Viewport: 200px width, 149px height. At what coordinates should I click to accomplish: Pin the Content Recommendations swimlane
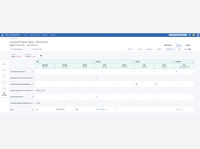point(33,72)
